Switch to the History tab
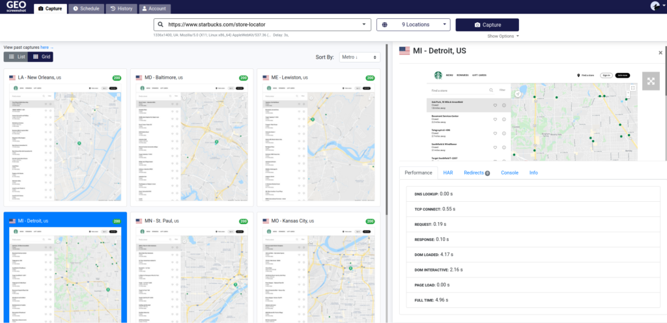 121,8
